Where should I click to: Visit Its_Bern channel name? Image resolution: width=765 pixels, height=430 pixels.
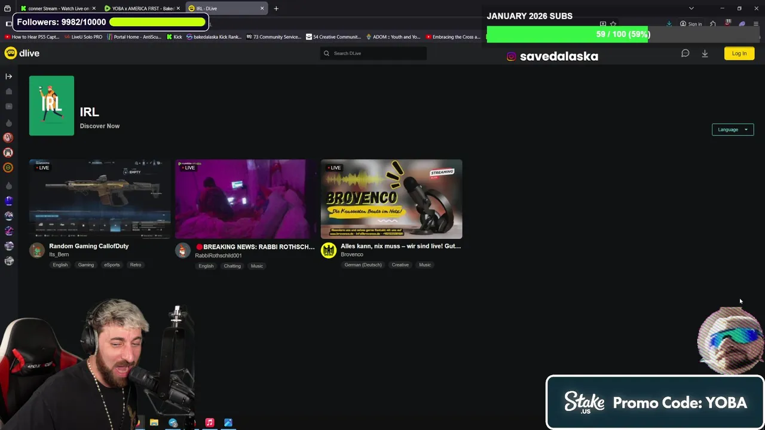(59, 254)
